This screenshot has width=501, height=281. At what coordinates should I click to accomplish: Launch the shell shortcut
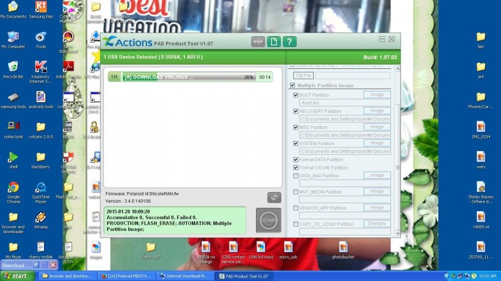pyautogui.click(x=13, y=160)
